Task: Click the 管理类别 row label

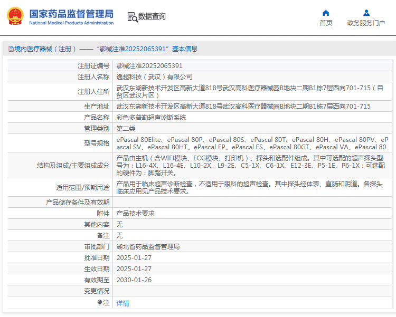Action: 97,129
